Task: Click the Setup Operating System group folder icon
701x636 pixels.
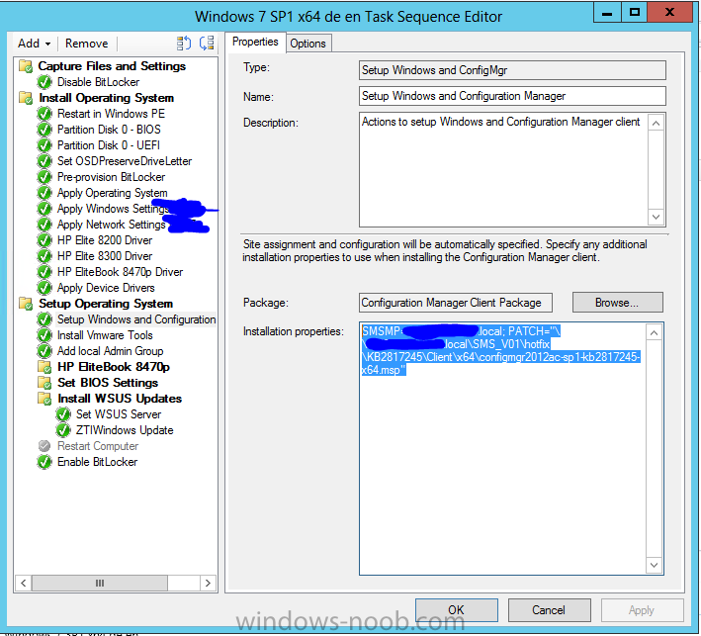Action: pos(26,304)
